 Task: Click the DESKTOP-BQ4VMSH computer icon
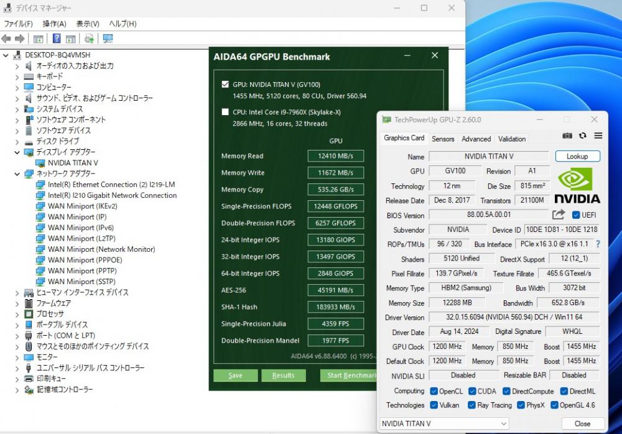[x=17, y=55]
